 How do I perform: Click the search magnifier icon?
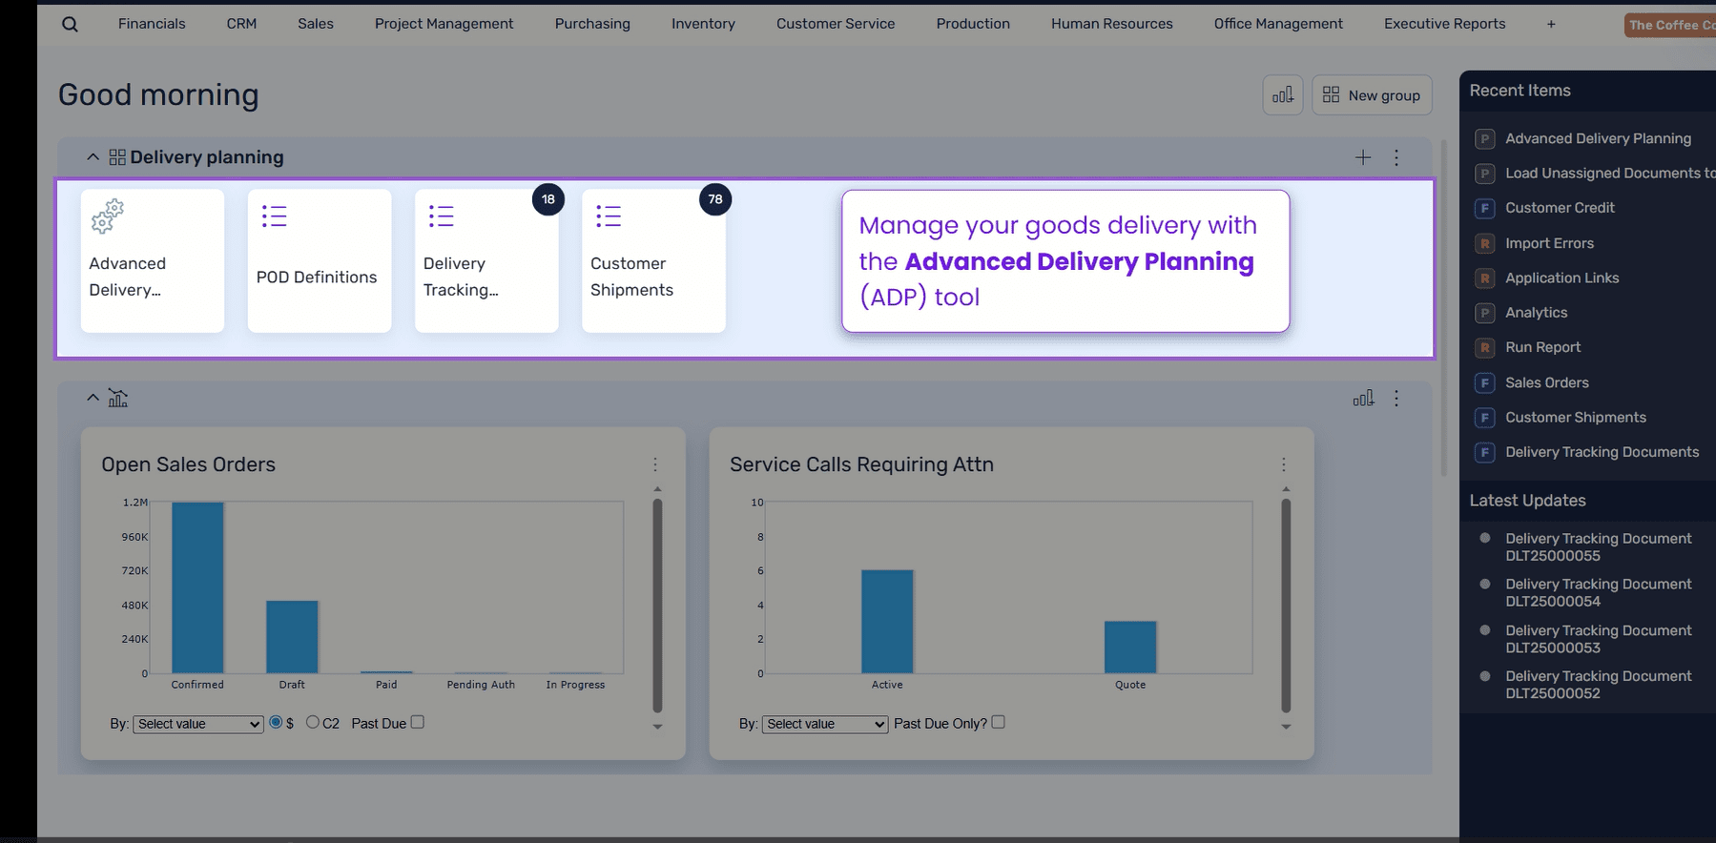click(70, 24)
